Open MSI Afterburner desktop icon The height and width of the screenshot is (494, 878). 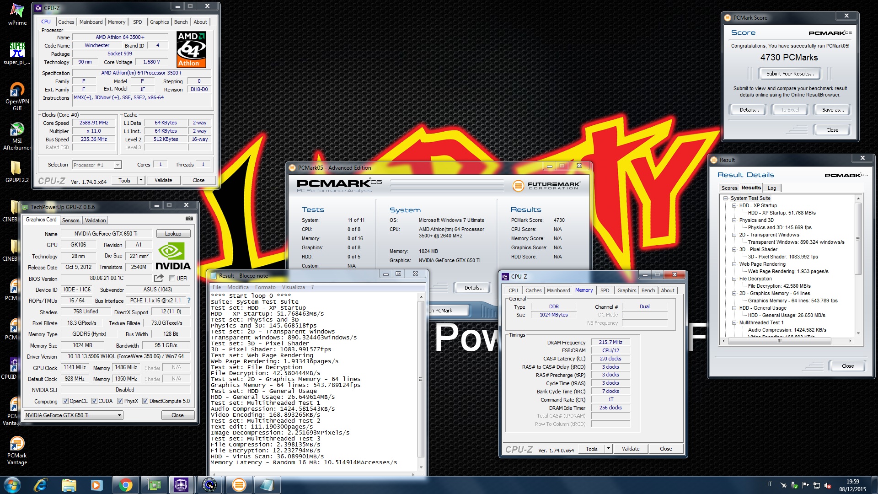(17, 136)
